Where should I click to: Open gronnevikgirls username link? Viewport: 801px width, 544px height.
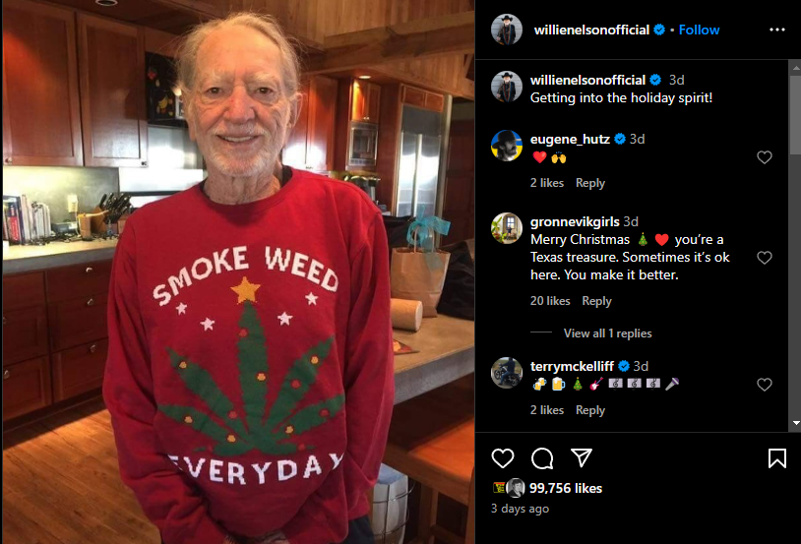click(x=575, y=221)
